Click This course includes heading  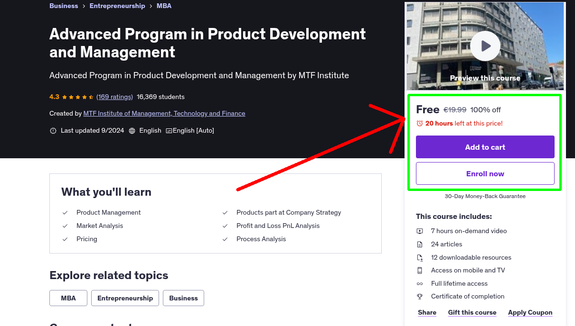click(x=454, y=217)
